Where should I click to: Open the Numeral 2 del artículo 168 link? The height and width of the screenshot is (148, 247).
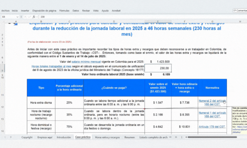pos(212,102)
